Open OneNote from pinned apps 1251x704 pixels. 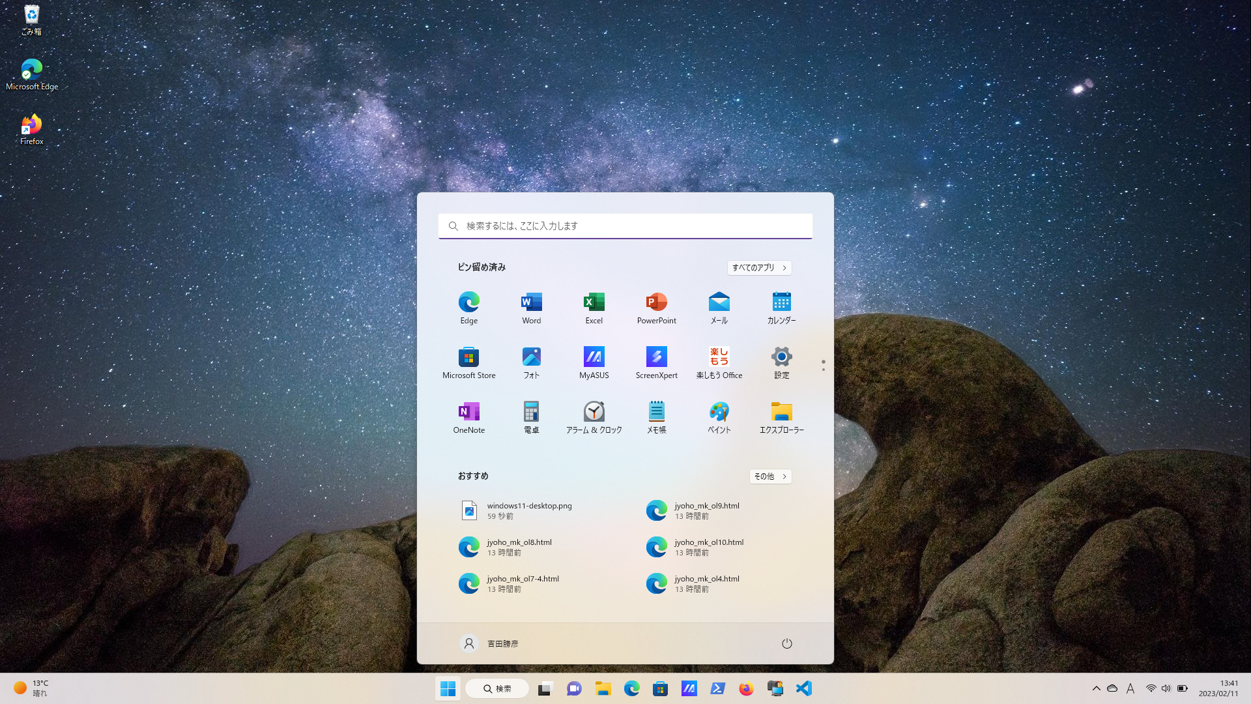(x=468, y=417)
